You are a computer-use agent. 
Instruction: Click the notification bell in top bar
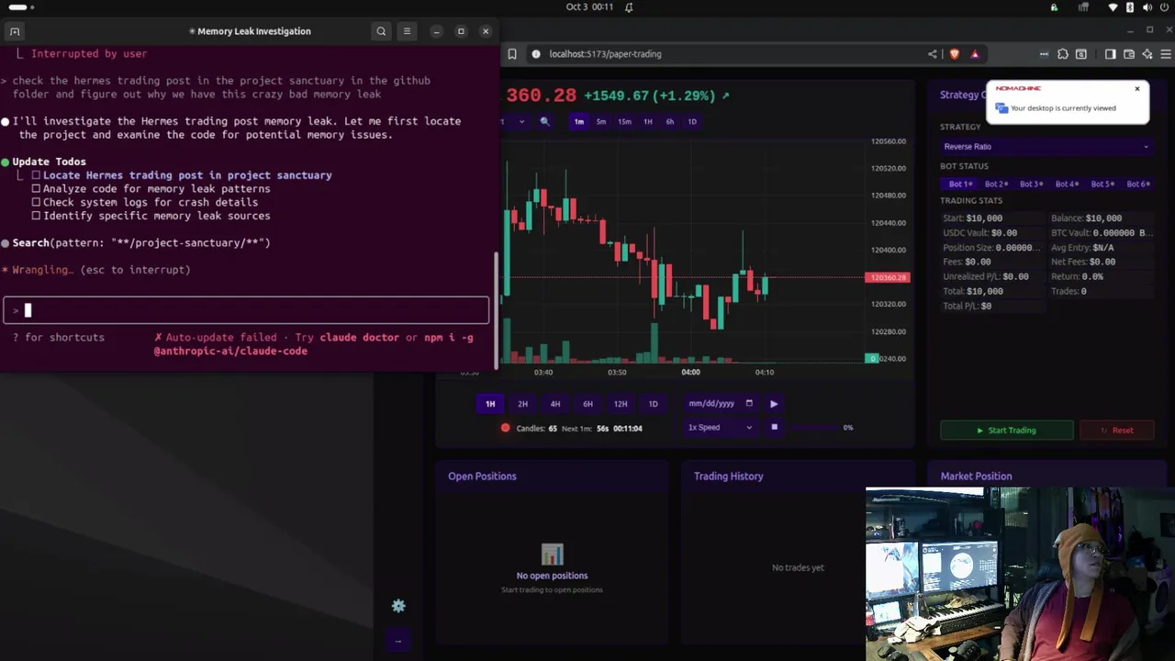point(629,7)
